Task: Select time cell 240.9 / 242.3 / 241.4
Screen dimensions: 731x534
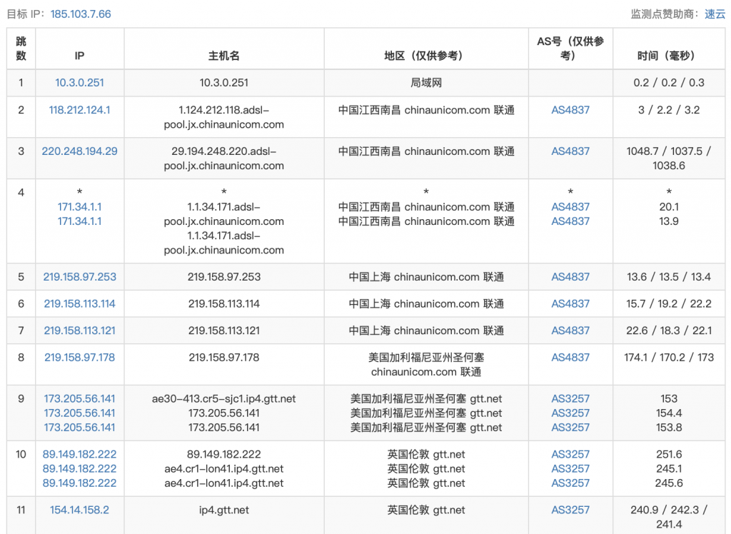Action: (668, 517)
